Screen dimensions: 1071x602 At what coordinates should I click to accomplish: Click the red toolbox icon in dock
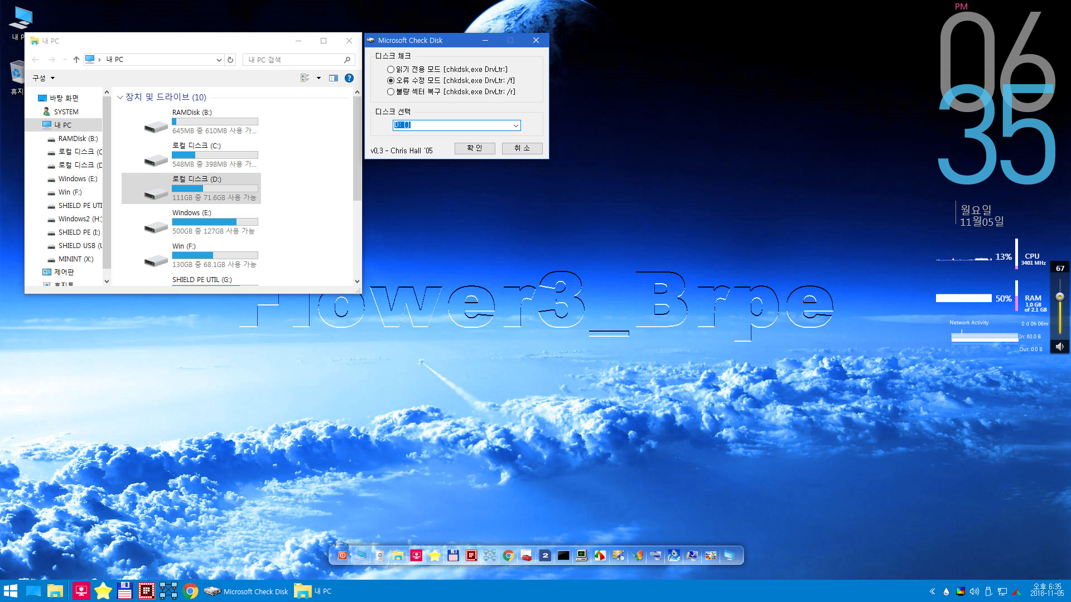coord(527,556)
